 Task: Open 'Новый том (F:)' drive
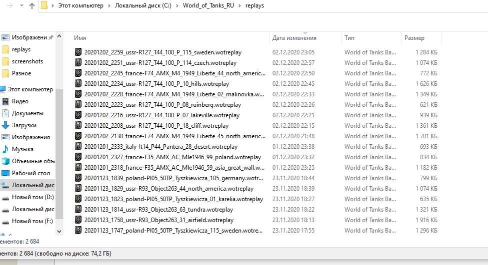click(32, 221)
